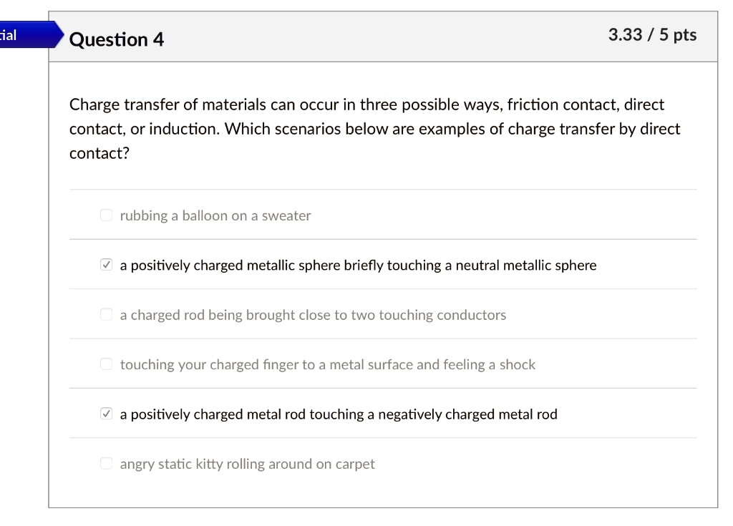Check the "angry static kitty" checkbox
Image resolution: width=733 pixels, height=526 pixels.
tap(106, 464)
